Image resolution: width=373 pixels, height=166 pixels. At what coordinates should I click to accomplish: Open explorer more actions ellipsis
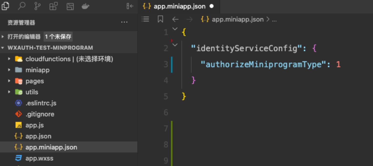coord(124,23)
